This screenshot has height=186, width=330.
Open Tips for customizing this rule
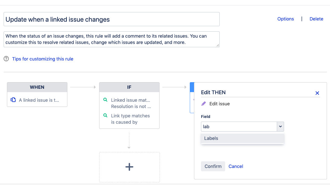coord(43,59)
